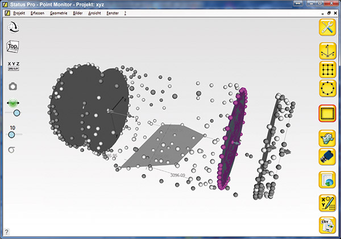The image size is (341, 239).
Task: Click the rotate 3D view icon
Action: tap(13, 27)
